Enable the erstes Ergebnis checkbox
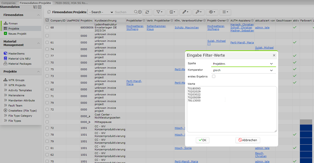The width and height of the screenshot is (314, 163). click(x=214, y=76)
